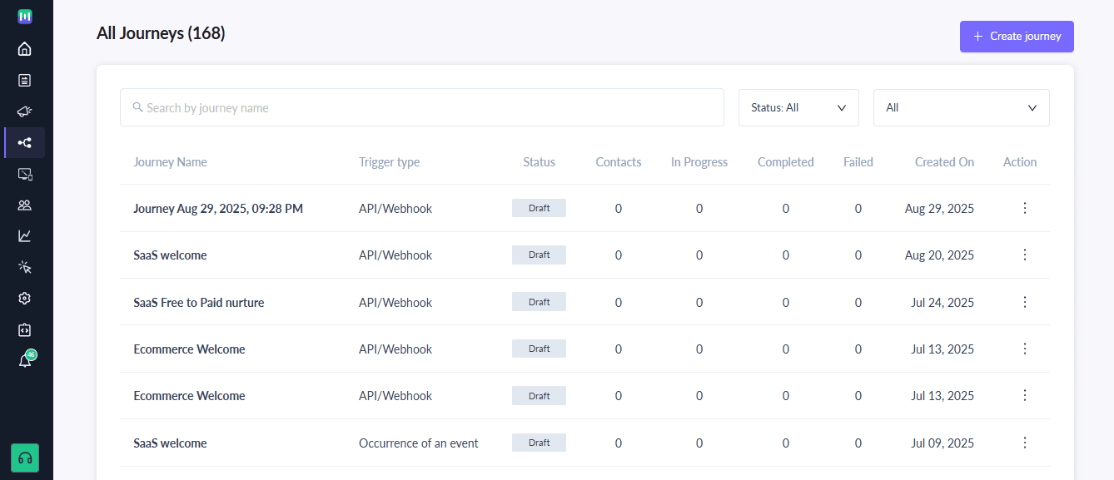Open the code integrations icon in sidebar
The image size is (1114, 480).
(25, 330)
